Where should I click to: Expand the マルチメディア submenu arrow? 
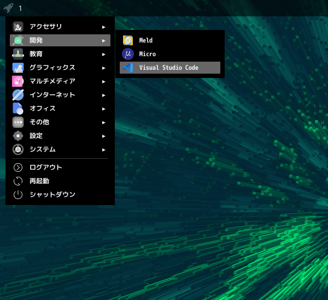tap(103, 82)
